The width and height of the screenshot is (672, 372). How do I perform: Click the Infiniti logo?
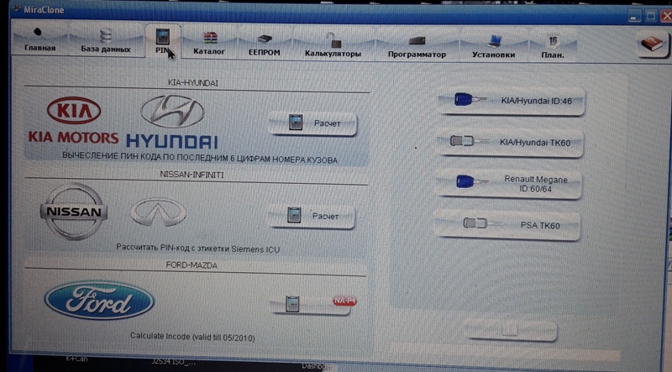(x=158, y=212)
